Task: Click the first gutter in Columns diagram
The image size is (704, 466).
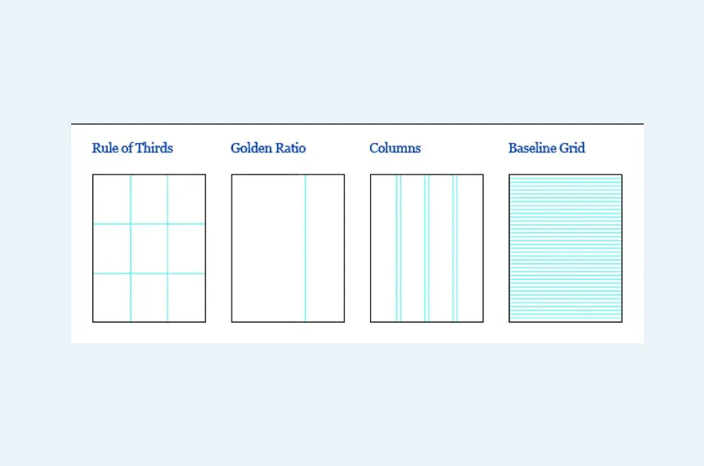Action: (x=398, y=248)
